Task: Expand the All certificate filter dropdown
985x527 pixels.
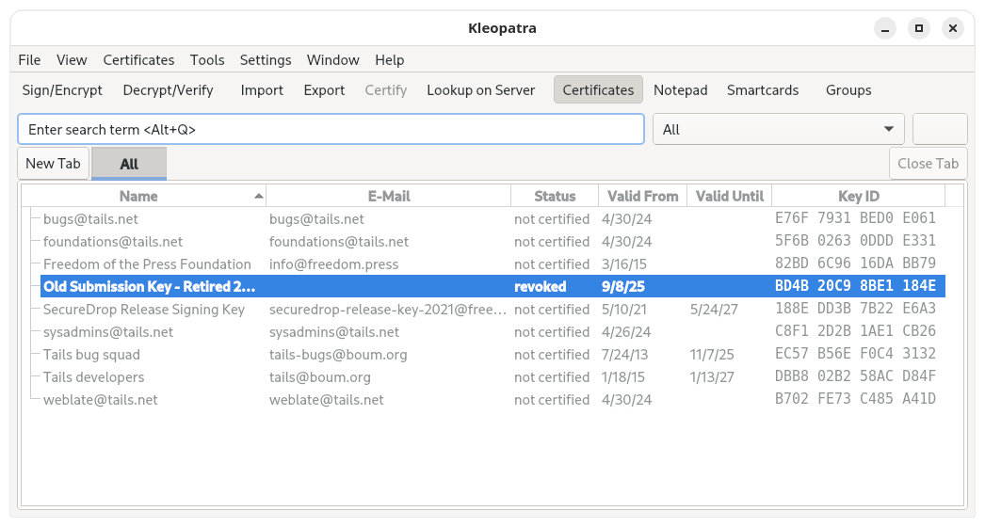Action: tap(778, 130)
